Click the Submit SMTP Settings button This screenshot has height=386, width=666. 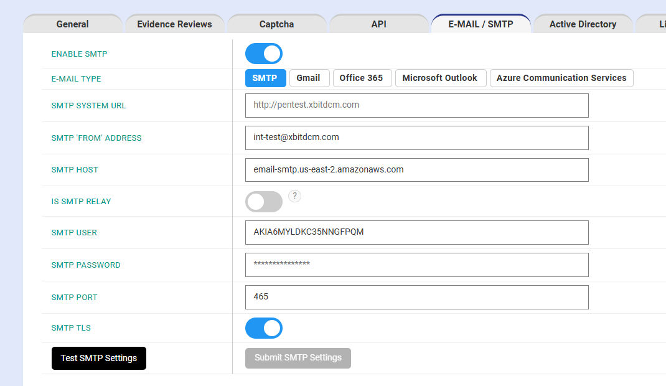point(298,358)
